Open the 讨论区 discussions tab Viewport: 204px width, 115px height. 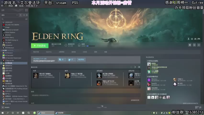coord(85,52)
